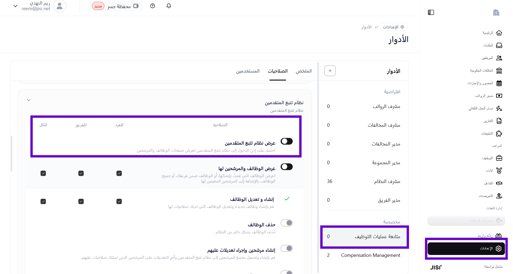Switch to the المستخدمين tab

pos(248,71)
